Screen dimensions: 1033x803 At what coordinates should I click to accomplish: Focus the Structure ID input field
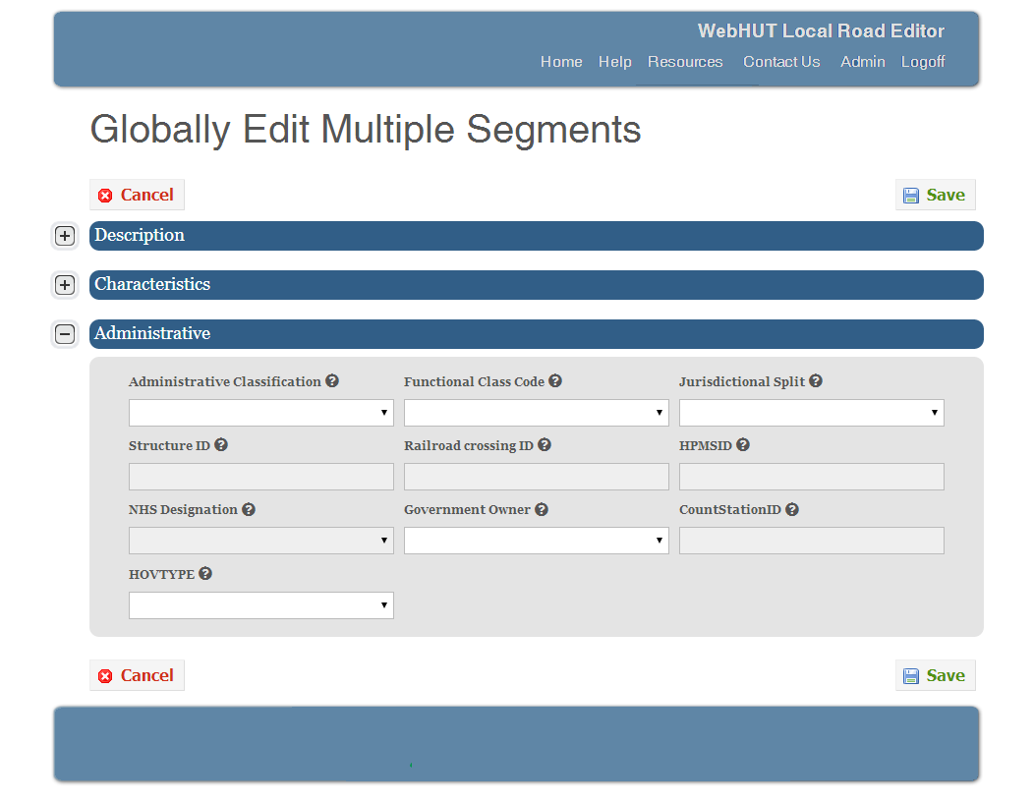(x=260, y=477)
